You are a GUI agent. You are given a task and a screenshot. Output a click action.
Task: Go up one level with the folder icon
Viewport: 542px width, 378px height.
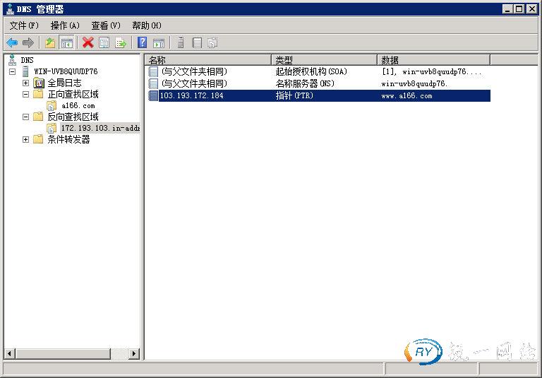point(50,43)
